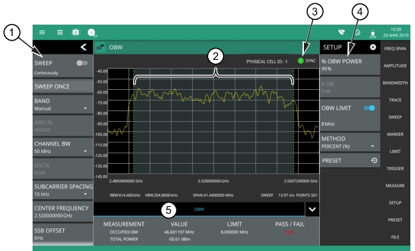Click stop frequency 2.5507200000 GHz label

point(301,181)
